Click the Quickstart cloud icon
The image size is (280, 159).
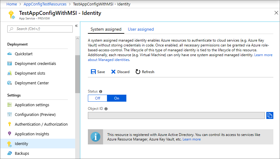[9, 54]
